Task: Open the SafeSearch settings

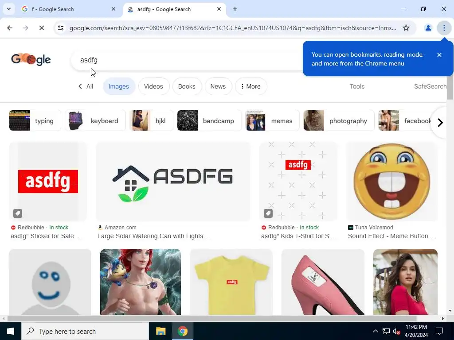Action: coord(430,86)
